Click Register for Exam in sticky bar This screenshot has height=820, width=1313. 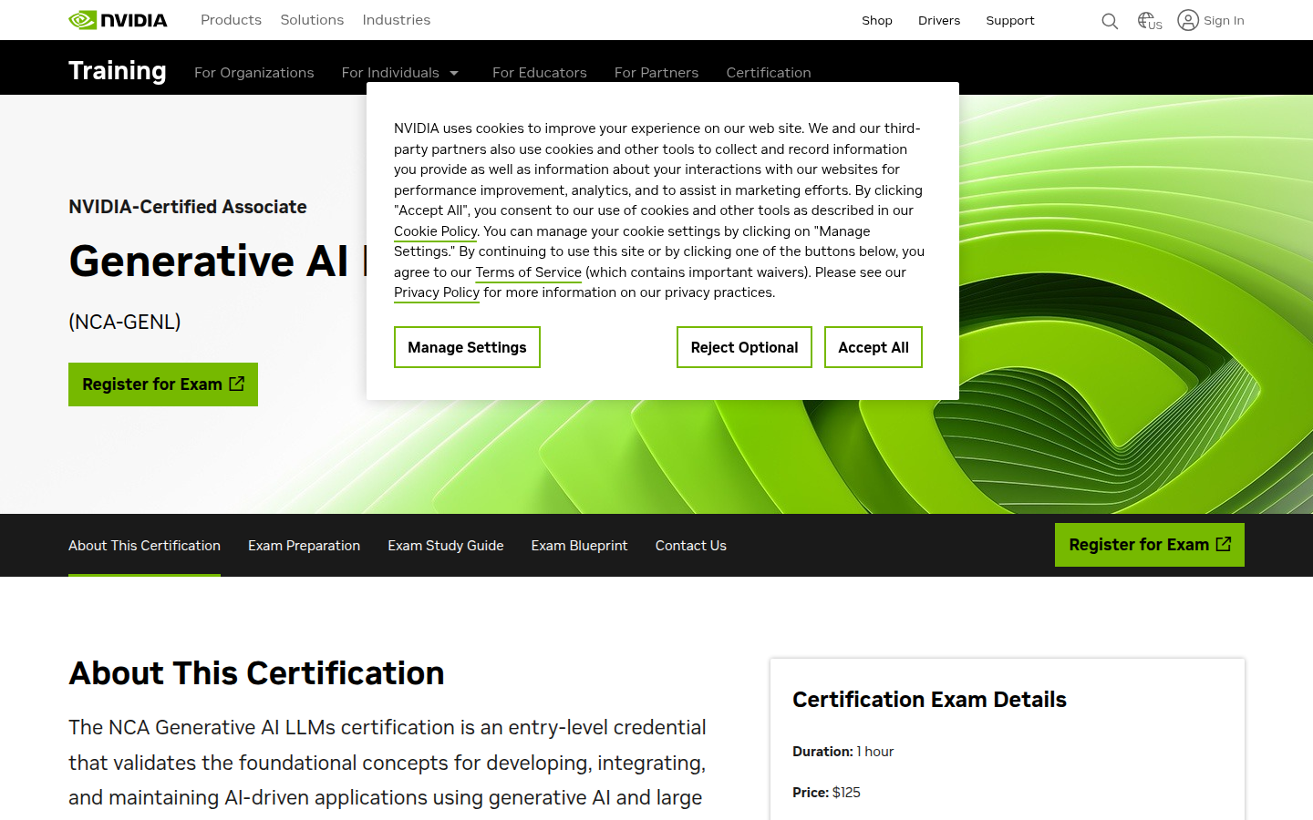pyautogui.click(x=1150, y=545)
